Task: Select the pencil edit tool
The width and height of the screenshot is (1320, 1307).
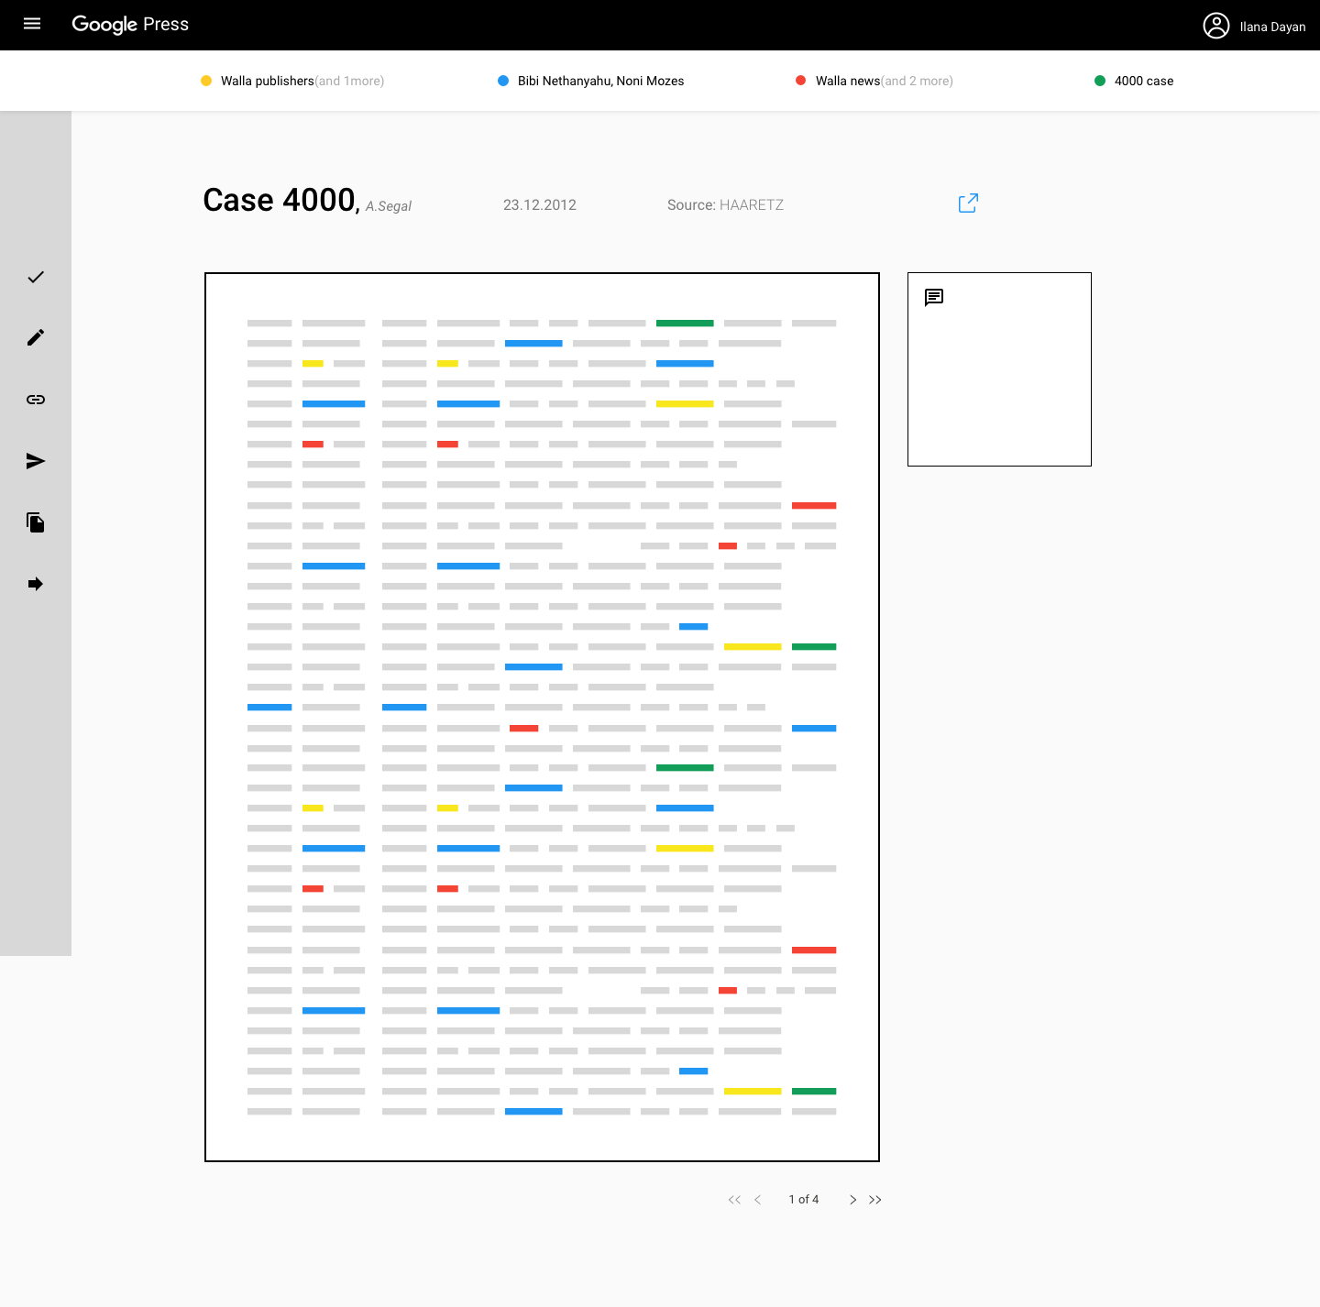Action: tap(36, 338)
